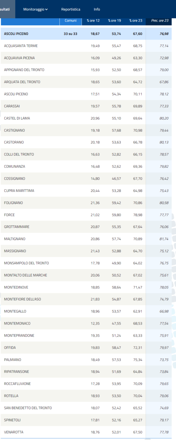The width and height of the screenshot is (176, 440).
Task: Select the MONTEFIORE DELL'ASO row
Action: pyautogui.click(x=86, y=299)
